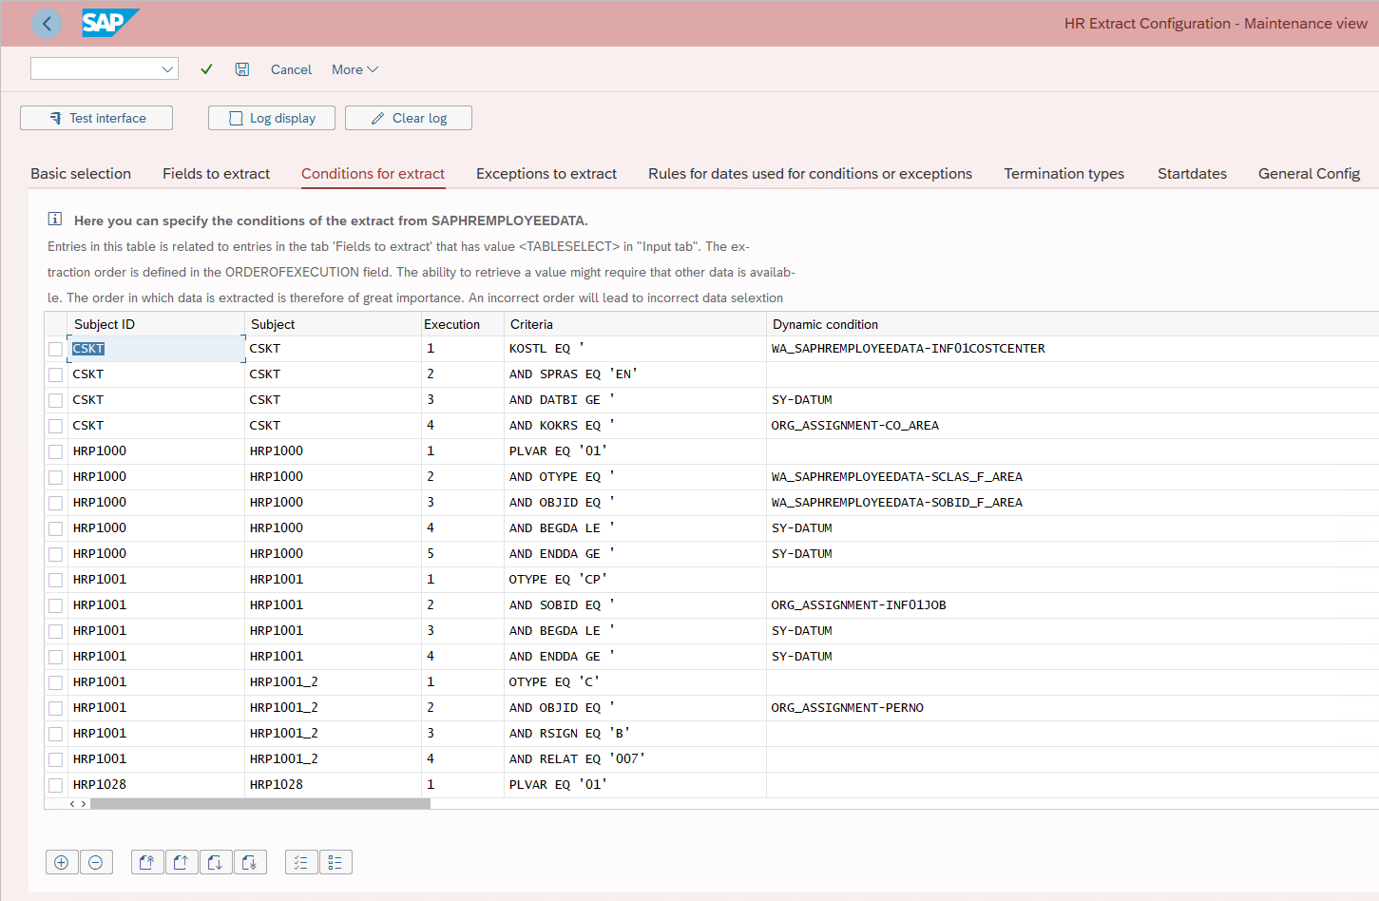The width and height of the screenshot is (1379, 901).
Task: Check the HRP1028 row checkbox
Action: coord(55,785)
